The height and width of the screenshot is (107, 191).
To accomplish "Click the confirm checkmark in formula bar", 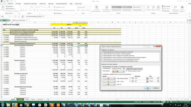I will click(19, 17).
